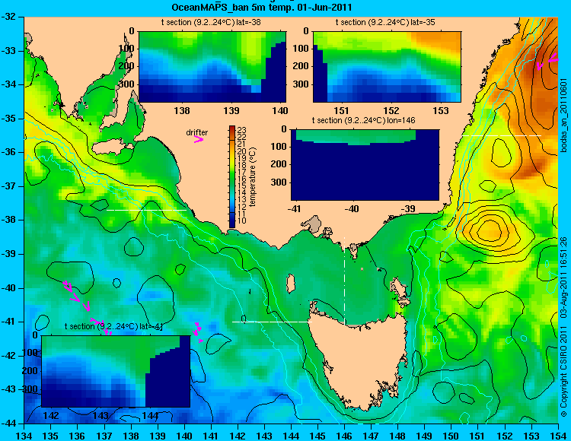Select the 't section lat=-41' heading
571x441 pixels.
pos(113,326)
